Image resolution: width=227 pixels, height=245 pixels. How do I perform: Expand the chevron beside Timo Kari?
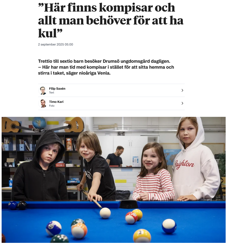coord(182,103)
